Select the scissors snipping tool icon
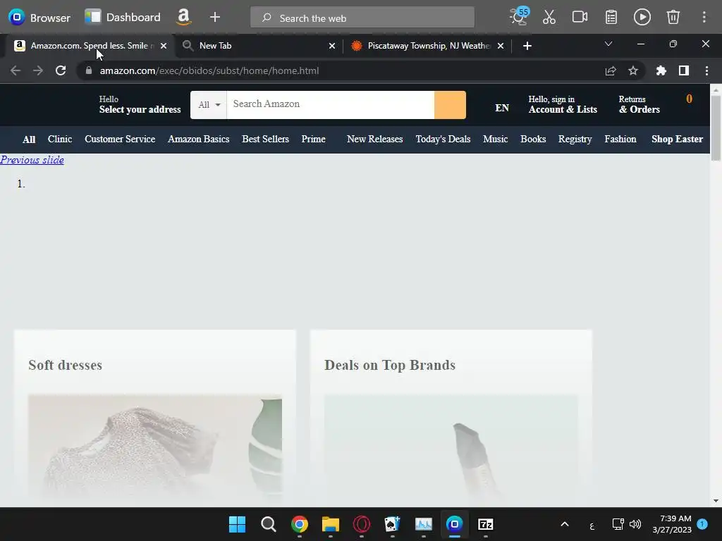Image resolution: width=722 pixels, height=541 pixels. 549,18
